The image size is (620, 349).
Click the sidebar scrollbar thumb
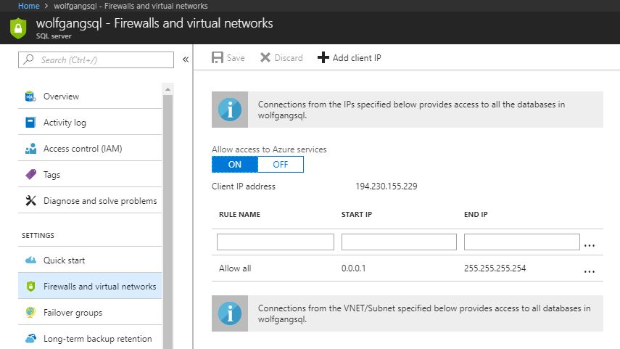coord(168,221)
